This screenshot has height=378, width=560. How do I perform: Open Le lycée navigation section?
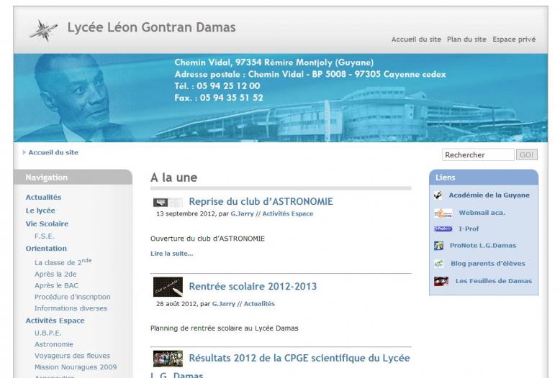(40, 211)
